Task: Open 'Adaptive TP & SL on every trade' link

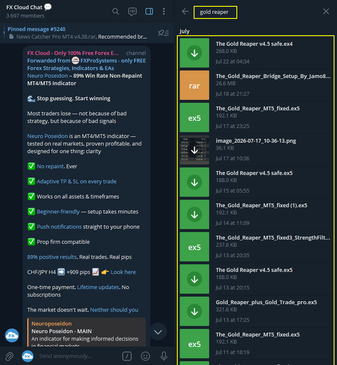Action: click(x=77, y=181)
